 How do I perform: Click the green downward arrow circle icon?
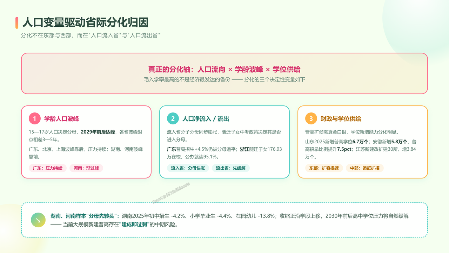38,220
